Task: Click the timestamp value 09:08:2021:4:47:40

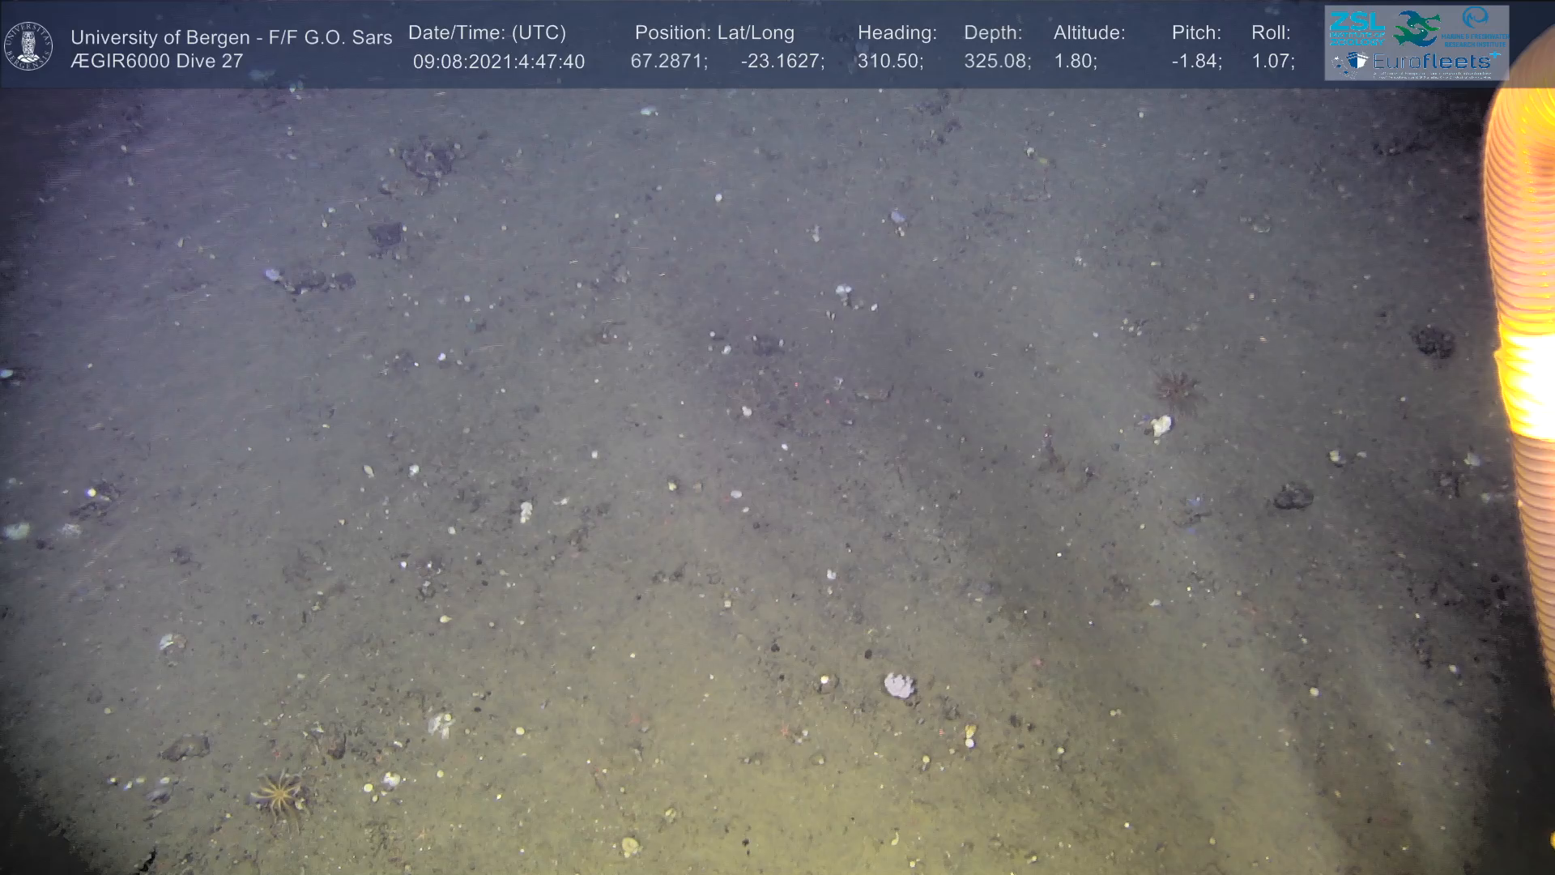Action: (x=498, y=62)
